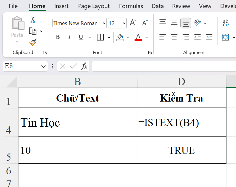
Task: Toggle Italic formatting
Action: tap(70, 37)
